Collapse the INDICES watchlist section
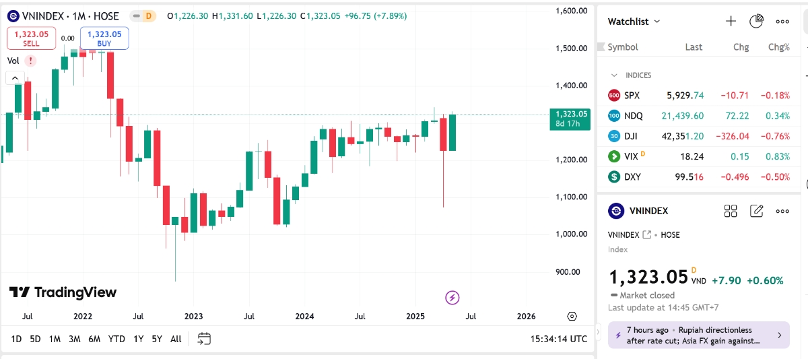The height and width of the screenshot is (359, 808). point(614,75)
